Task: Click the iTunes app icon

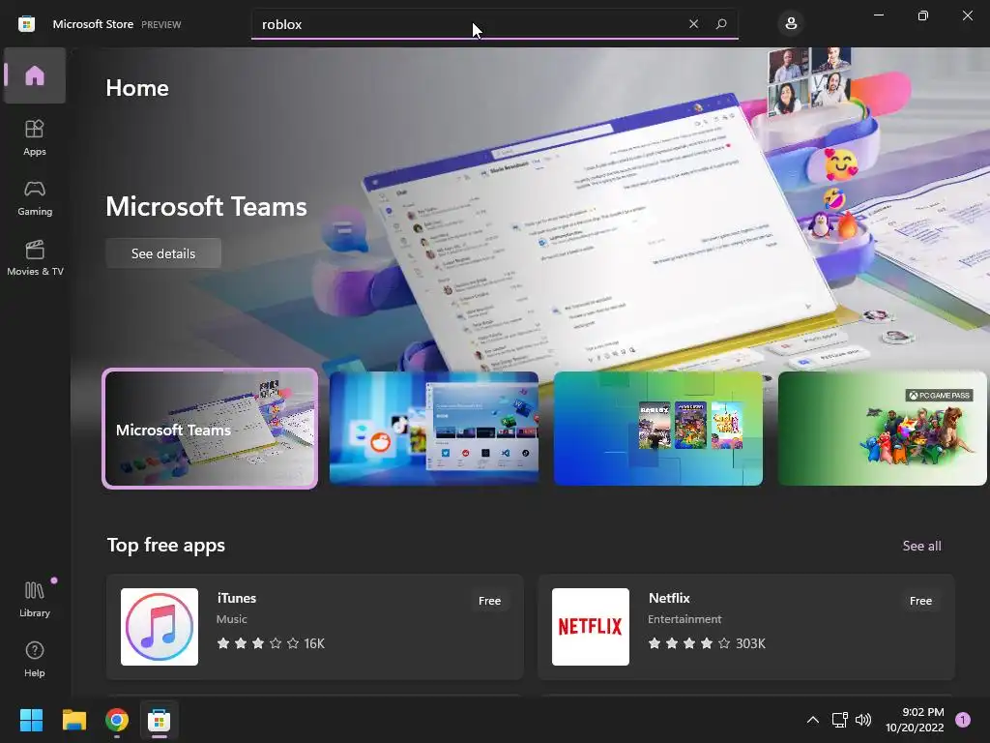Action: 160,627
